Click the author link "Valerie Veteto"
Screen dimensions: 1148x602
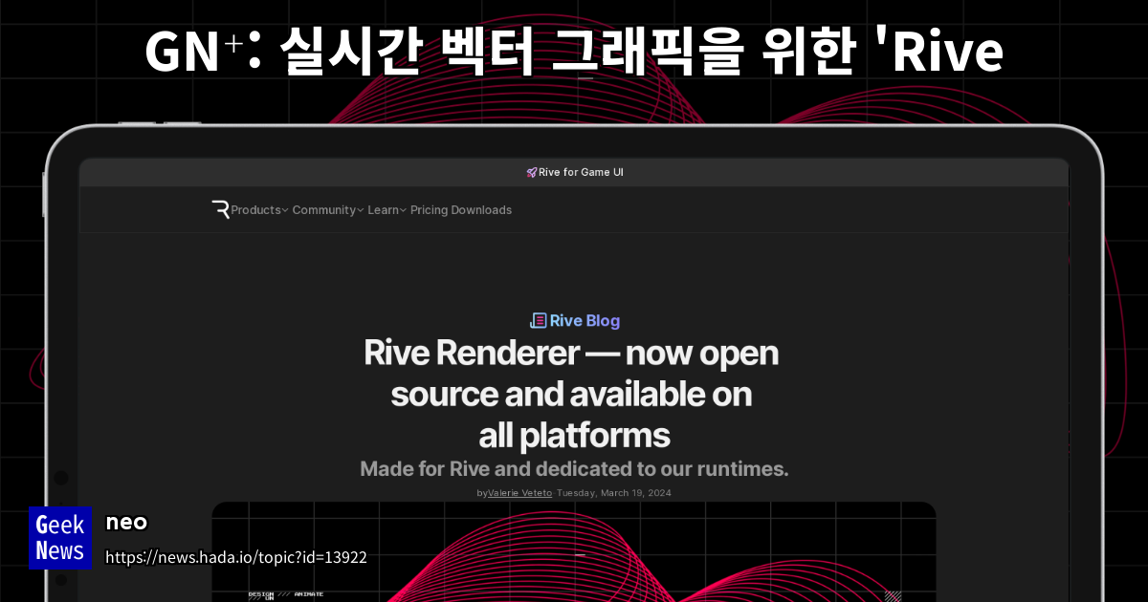point(519,492)
